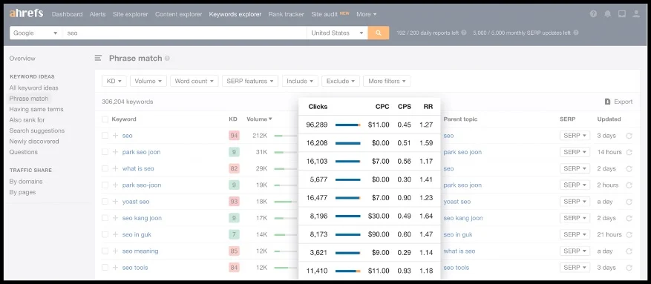Click the help icon beside Phrase match
The width and height of the screenshot is (651, 284).
pos(167,59)
